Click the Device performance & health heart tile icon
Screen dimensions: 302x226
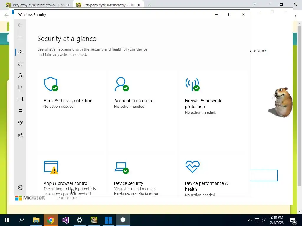point(192,167)
